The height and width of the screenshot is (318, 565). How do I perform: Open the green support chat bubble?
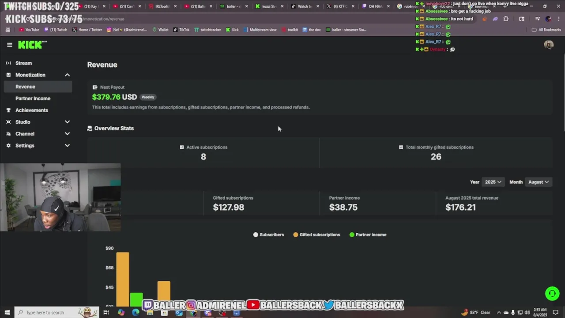click(552, 293)
